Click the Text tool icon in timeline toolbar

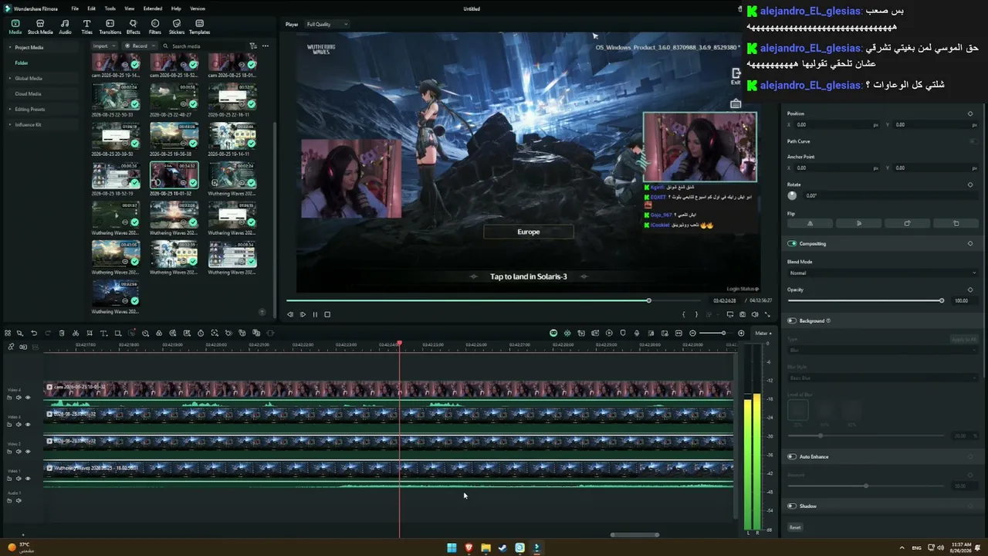tap(103, 333)
